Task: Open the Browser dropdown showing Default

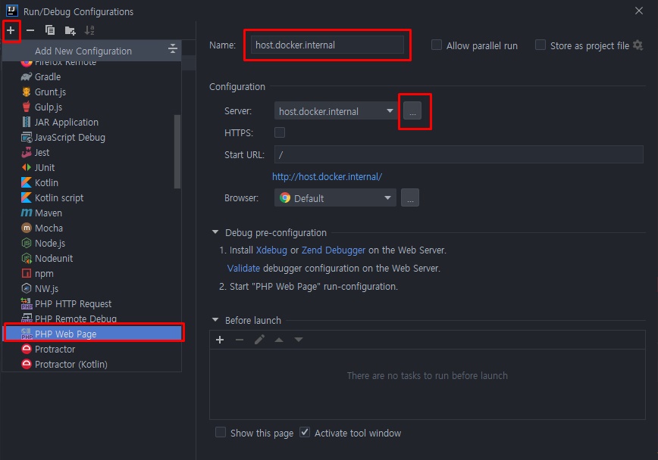Action: (335, 197)
